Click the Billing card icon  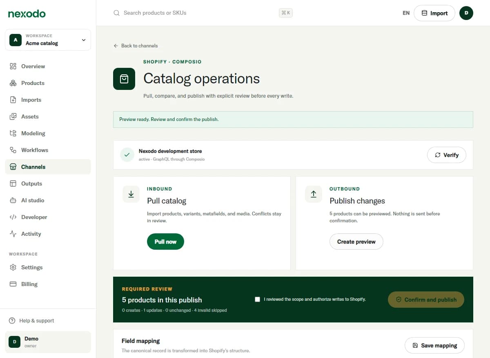[13, 284]
